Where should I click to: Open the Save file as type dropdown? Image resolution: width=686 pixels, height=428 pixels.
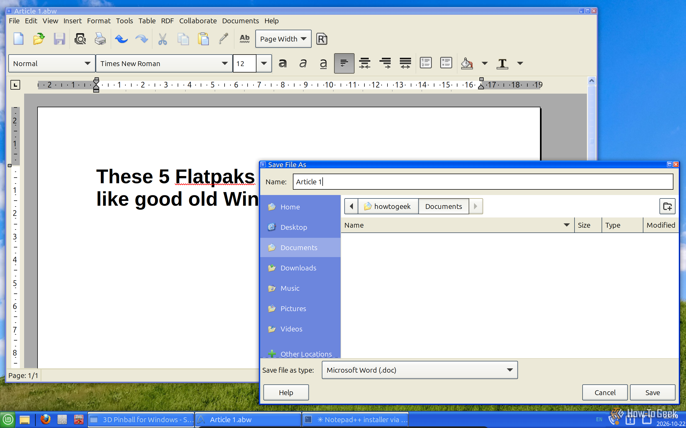tap(420, 370)
